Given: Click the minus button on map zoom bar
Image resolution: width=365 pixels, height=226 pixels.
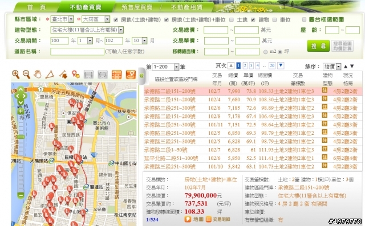Looking at the screenshot, I should pos(21,195).
